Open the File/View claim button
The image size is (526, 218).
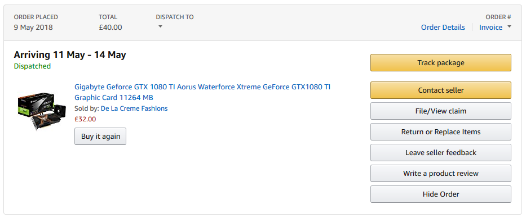(441, 111)
